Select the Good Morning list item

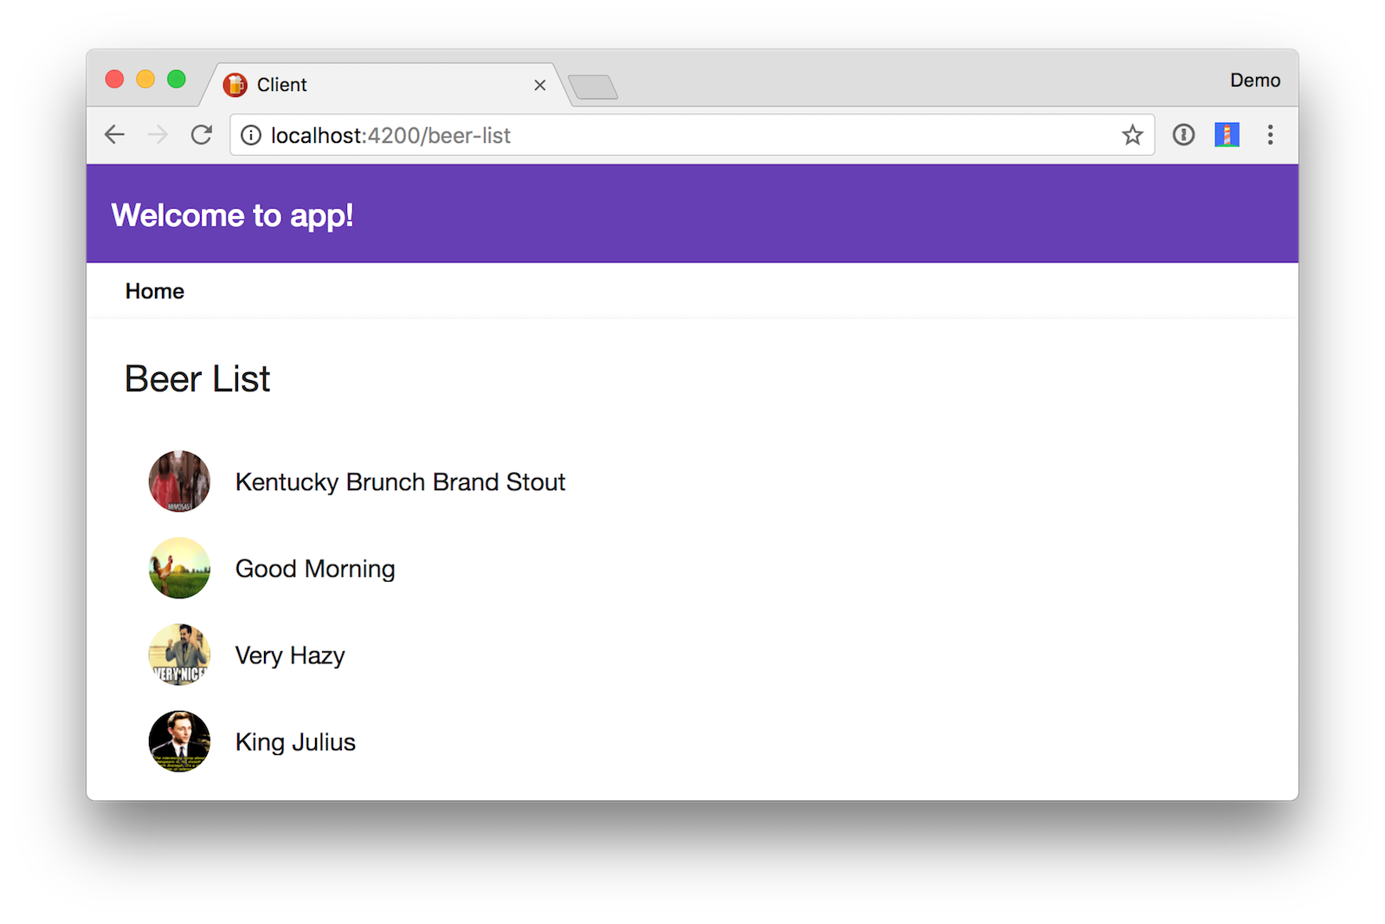point(315,569)
